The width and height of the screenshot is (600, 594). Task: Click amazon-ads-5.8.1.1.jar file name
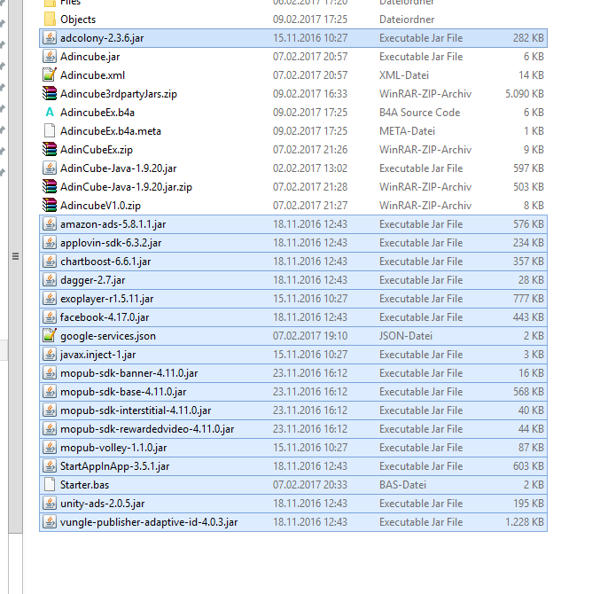[x=113, y=224]
